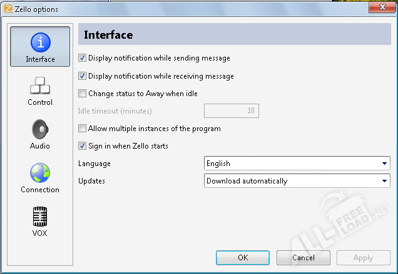
Task: Disable notification while sending message
Action: pyautogui.click(x=83, y=58)
